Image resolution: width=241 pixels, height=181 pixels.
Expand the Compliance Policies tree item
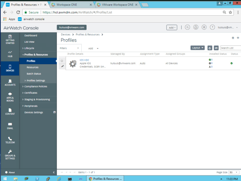point(36,86)
